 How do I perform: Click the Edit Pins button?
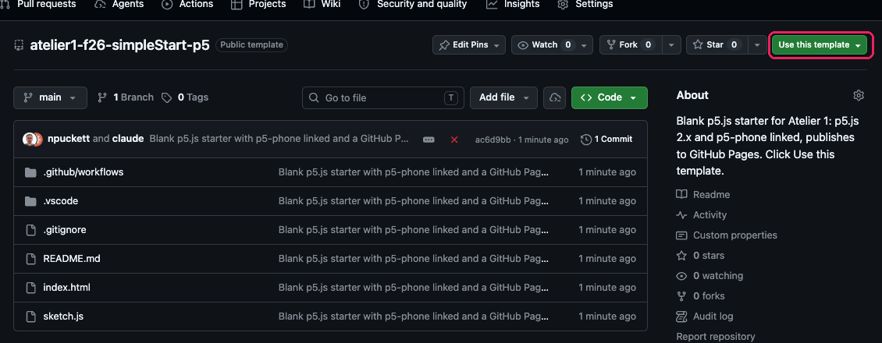point(469,45)
